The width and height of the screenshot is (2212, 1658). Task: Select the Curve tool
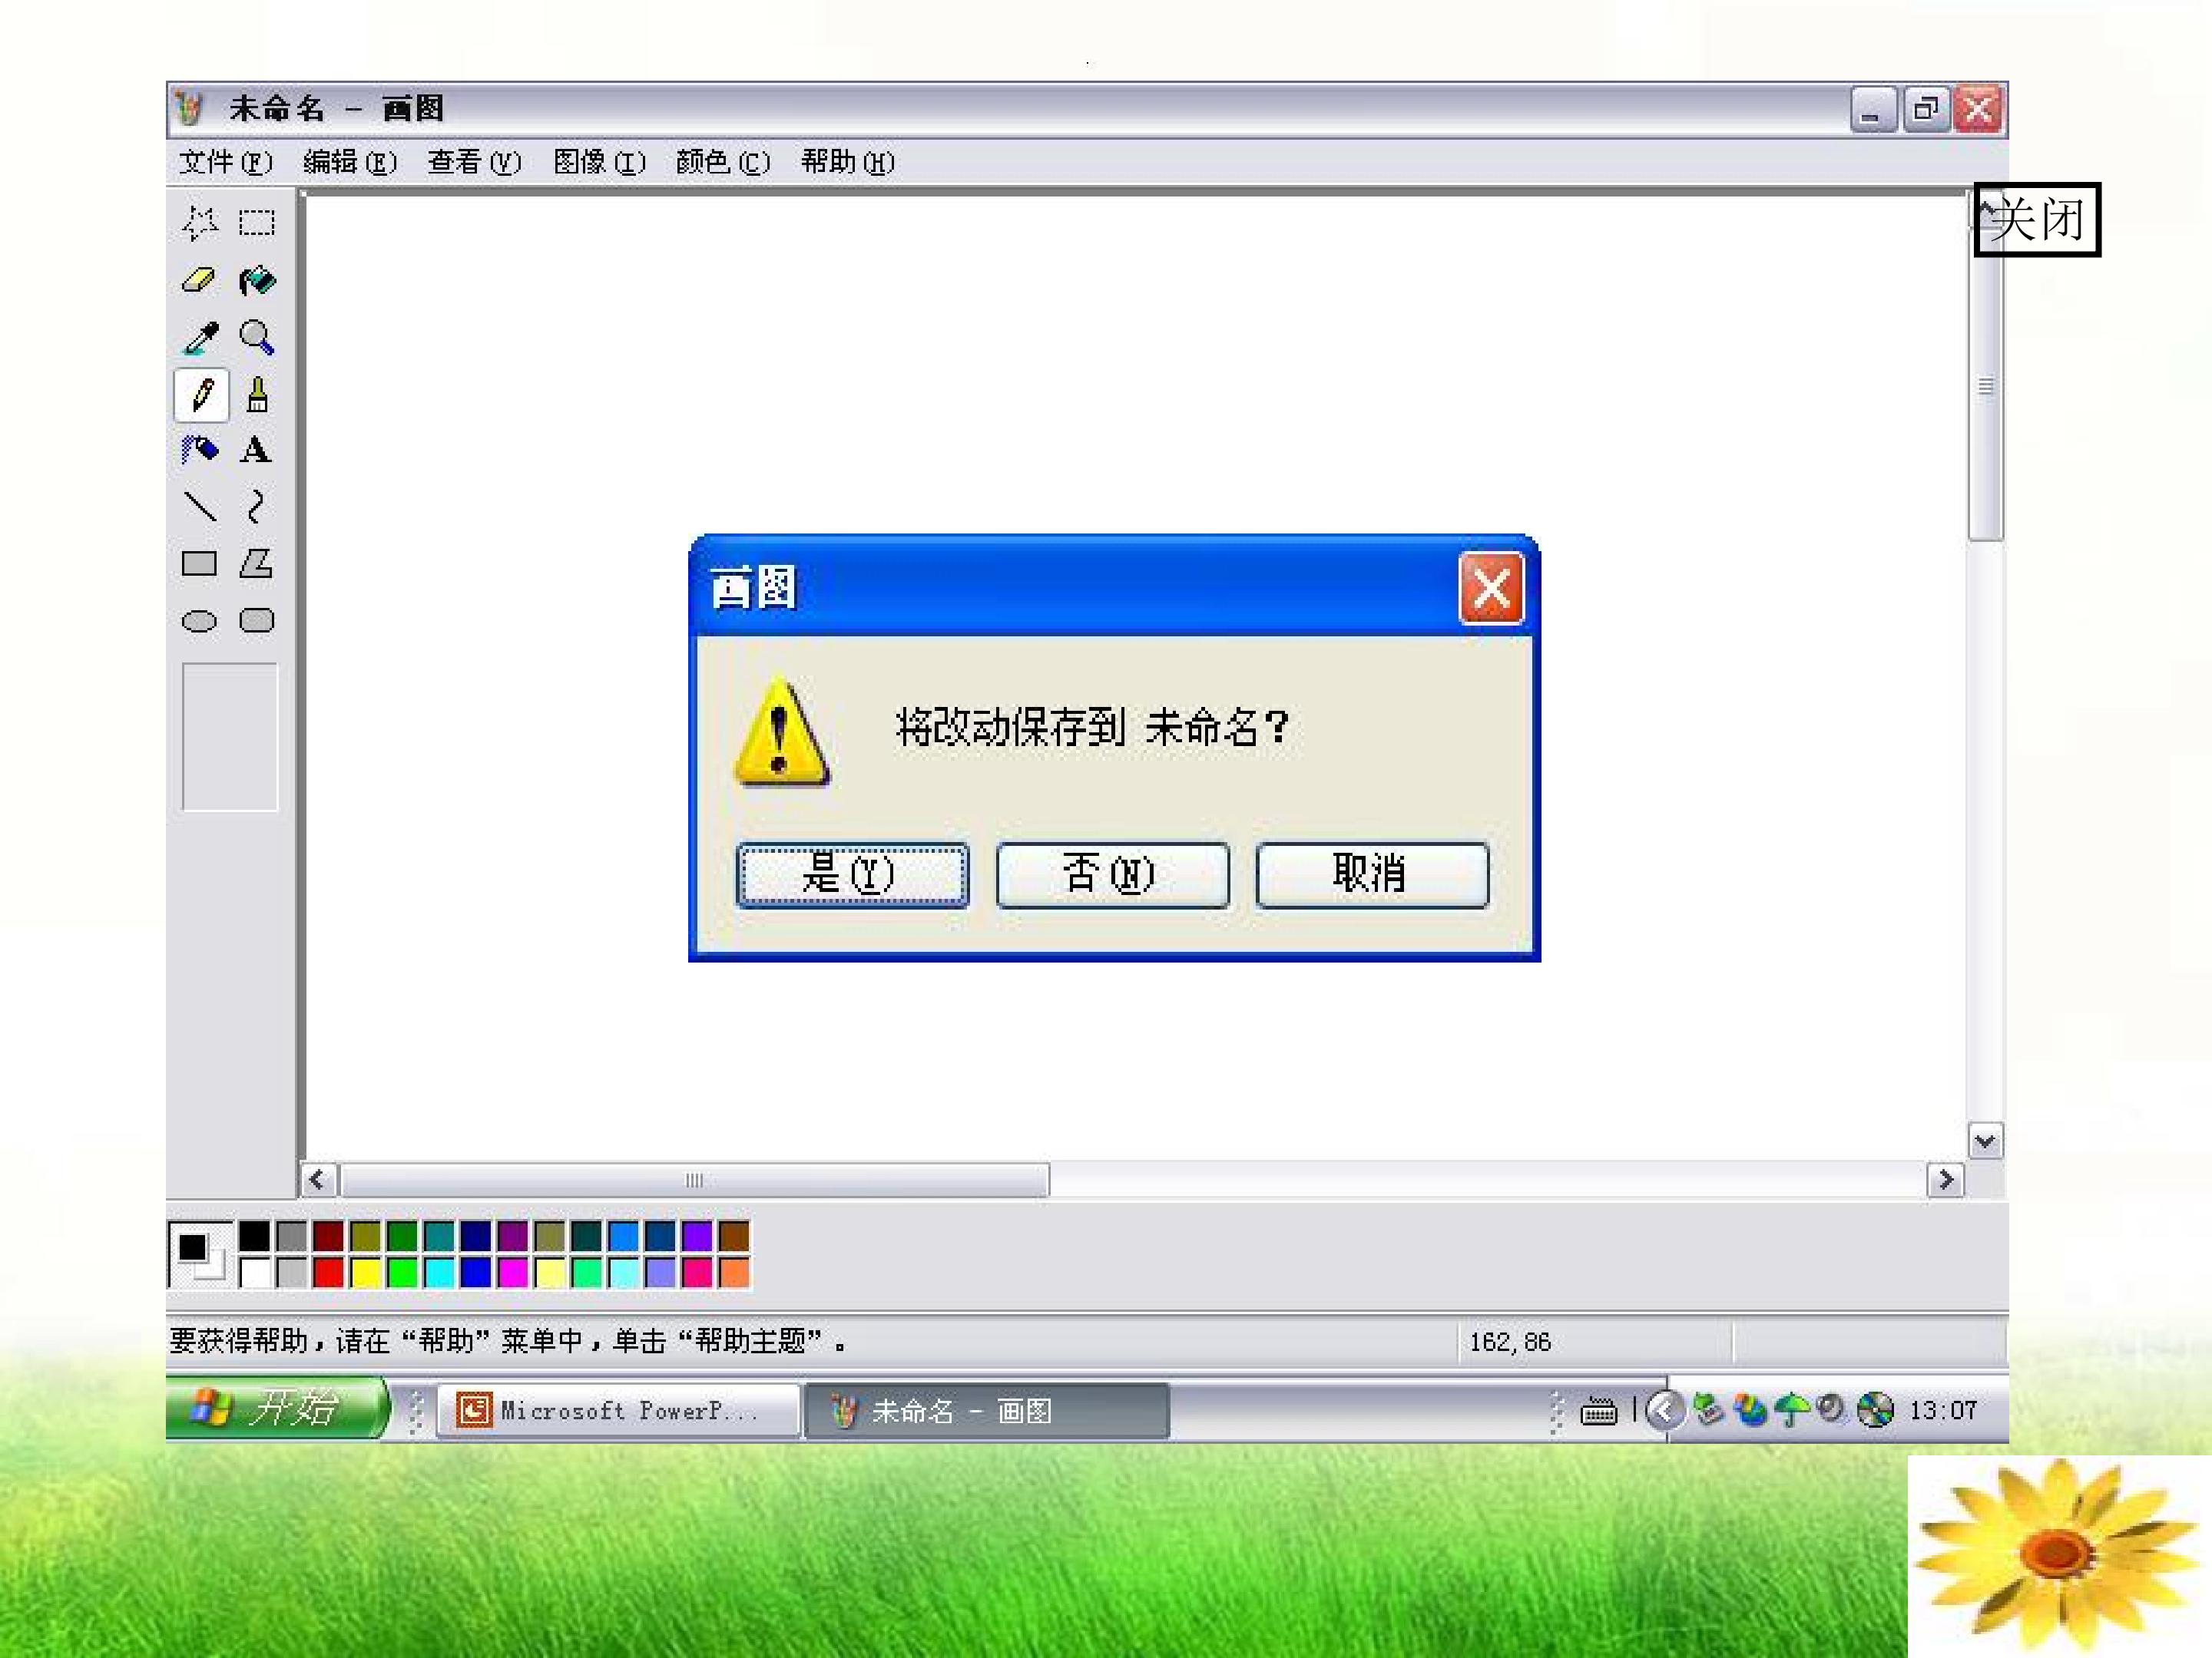point(256,507)
